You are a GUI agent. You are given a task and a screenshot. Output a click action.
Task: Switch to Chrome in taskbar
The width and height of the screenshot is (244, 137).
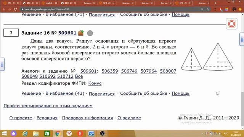click(x=58, y=134)
